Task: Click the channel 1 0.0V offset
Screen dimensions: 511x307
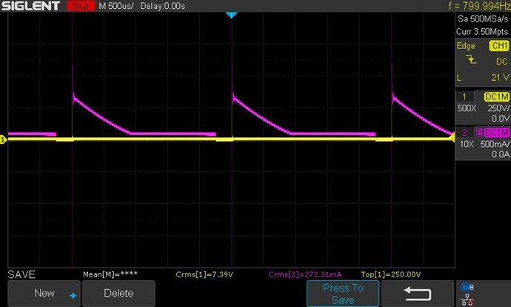Action: coord(501,119)
